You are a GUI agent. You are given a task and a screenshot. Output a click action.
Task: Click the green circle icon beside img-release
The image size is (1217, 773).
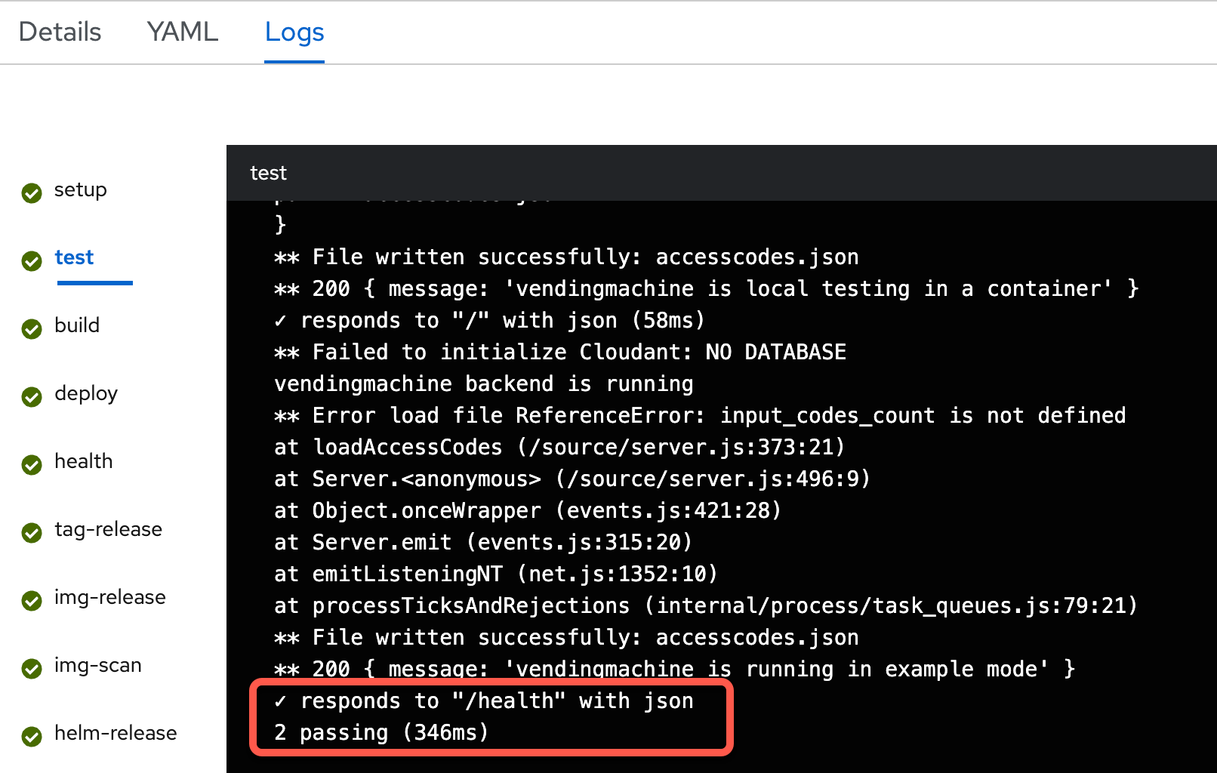point(31,601)
